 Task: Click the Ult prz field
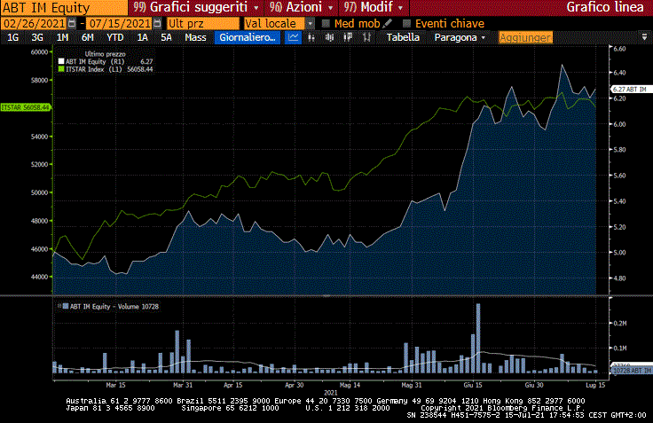pos(203,23)
